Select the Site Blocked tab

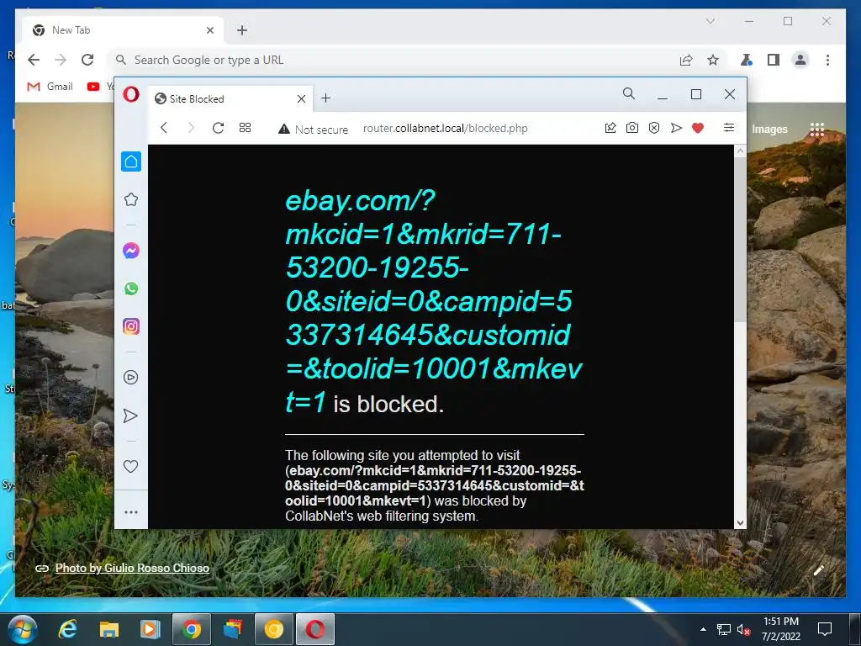(230, 99)
